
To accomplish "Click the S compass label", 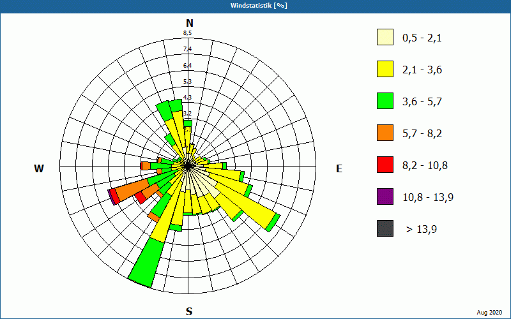I will pyautogui.click(x=189, y=311).
